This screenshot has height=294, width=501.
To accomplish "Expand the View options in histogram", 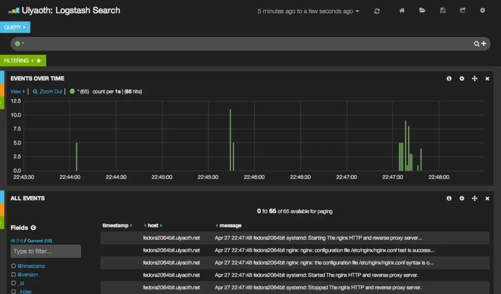I will [18, 92].
